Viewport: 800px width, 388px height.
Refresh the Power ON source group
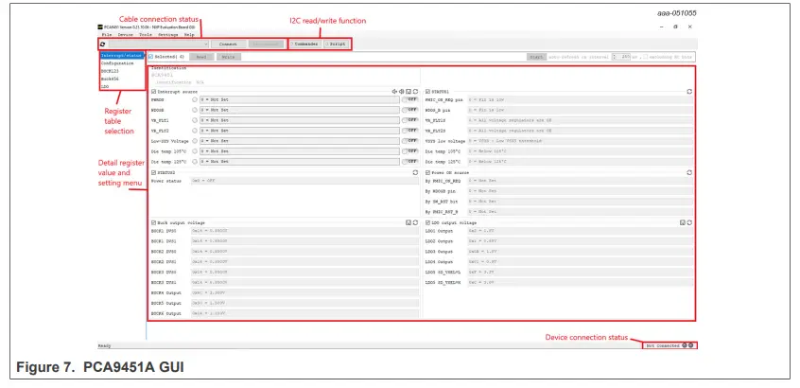click(x=689, y=172)
